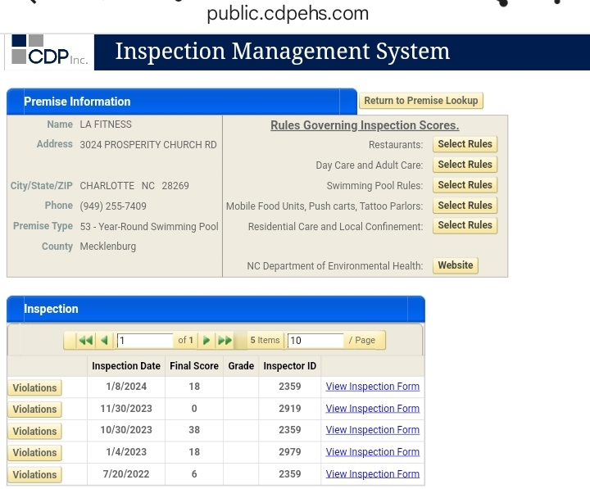The image size is (590, 489).
Task: Select Rules for Residential Care
Action: [x=465, y=225]
